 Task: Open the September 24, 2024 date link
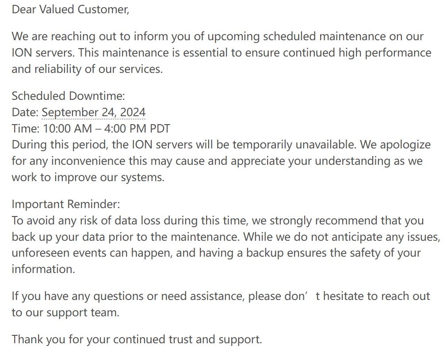(93, 112)
